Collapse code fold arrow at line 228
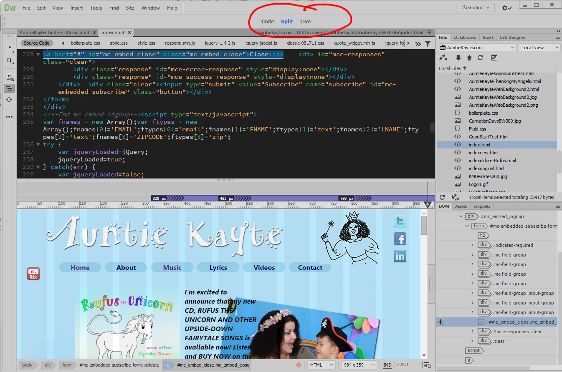 38,55
